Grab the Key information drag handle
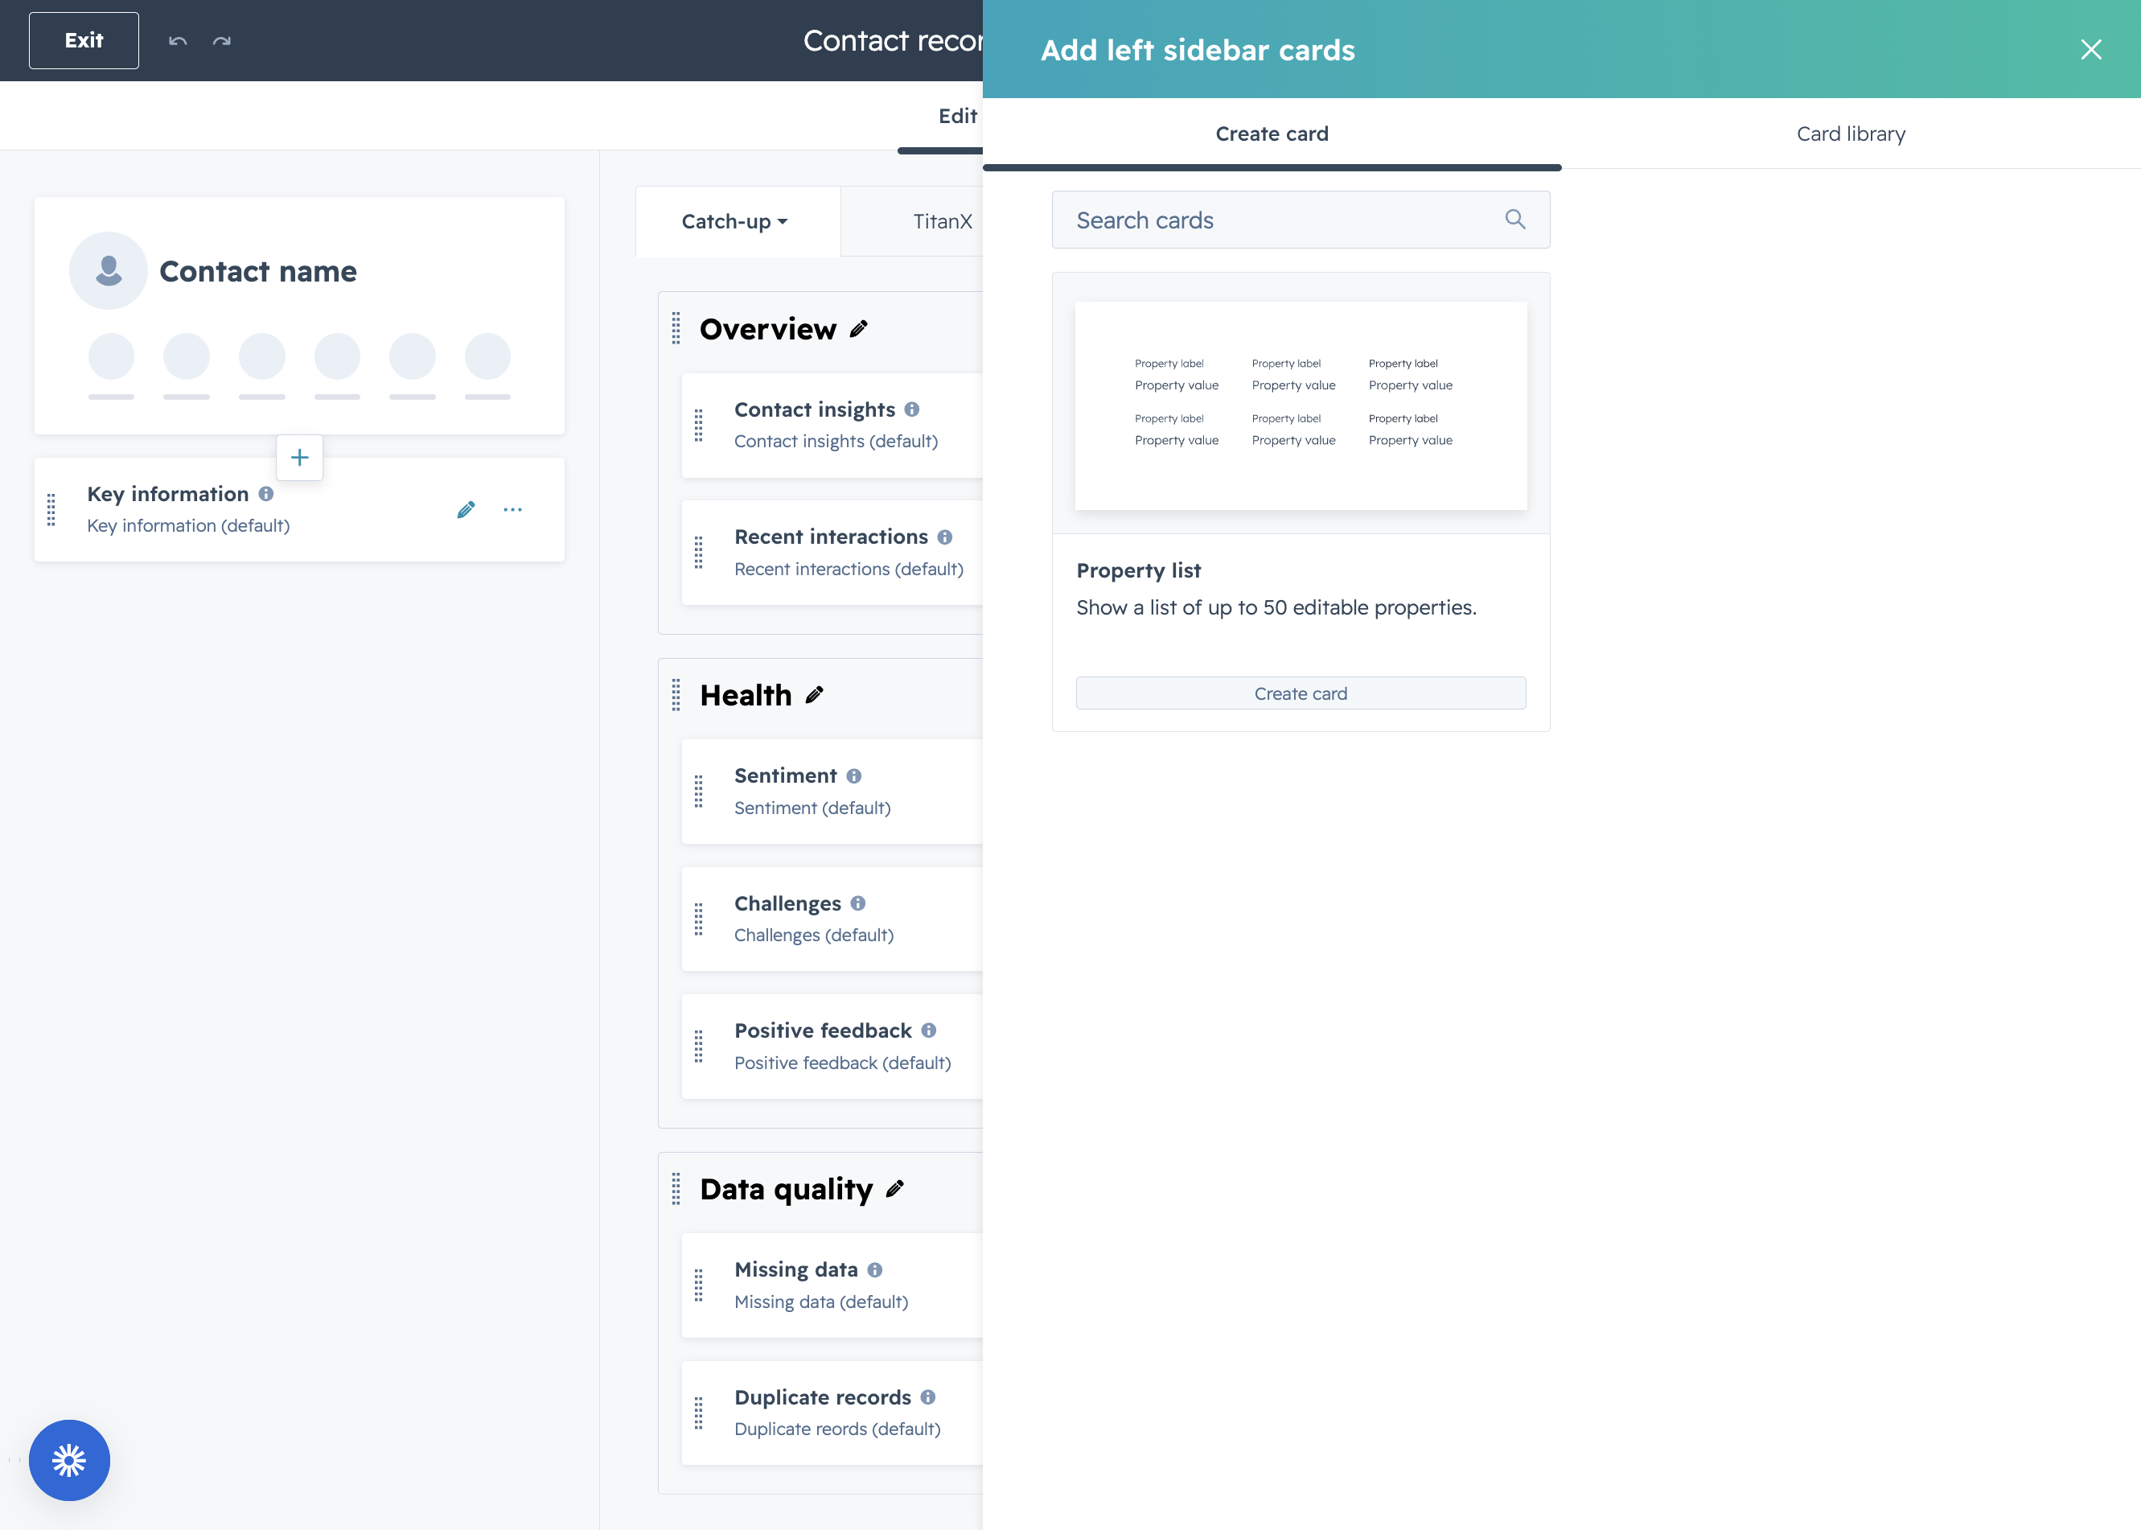This screenshot has height=1530, width=2141. coord(51,510)
